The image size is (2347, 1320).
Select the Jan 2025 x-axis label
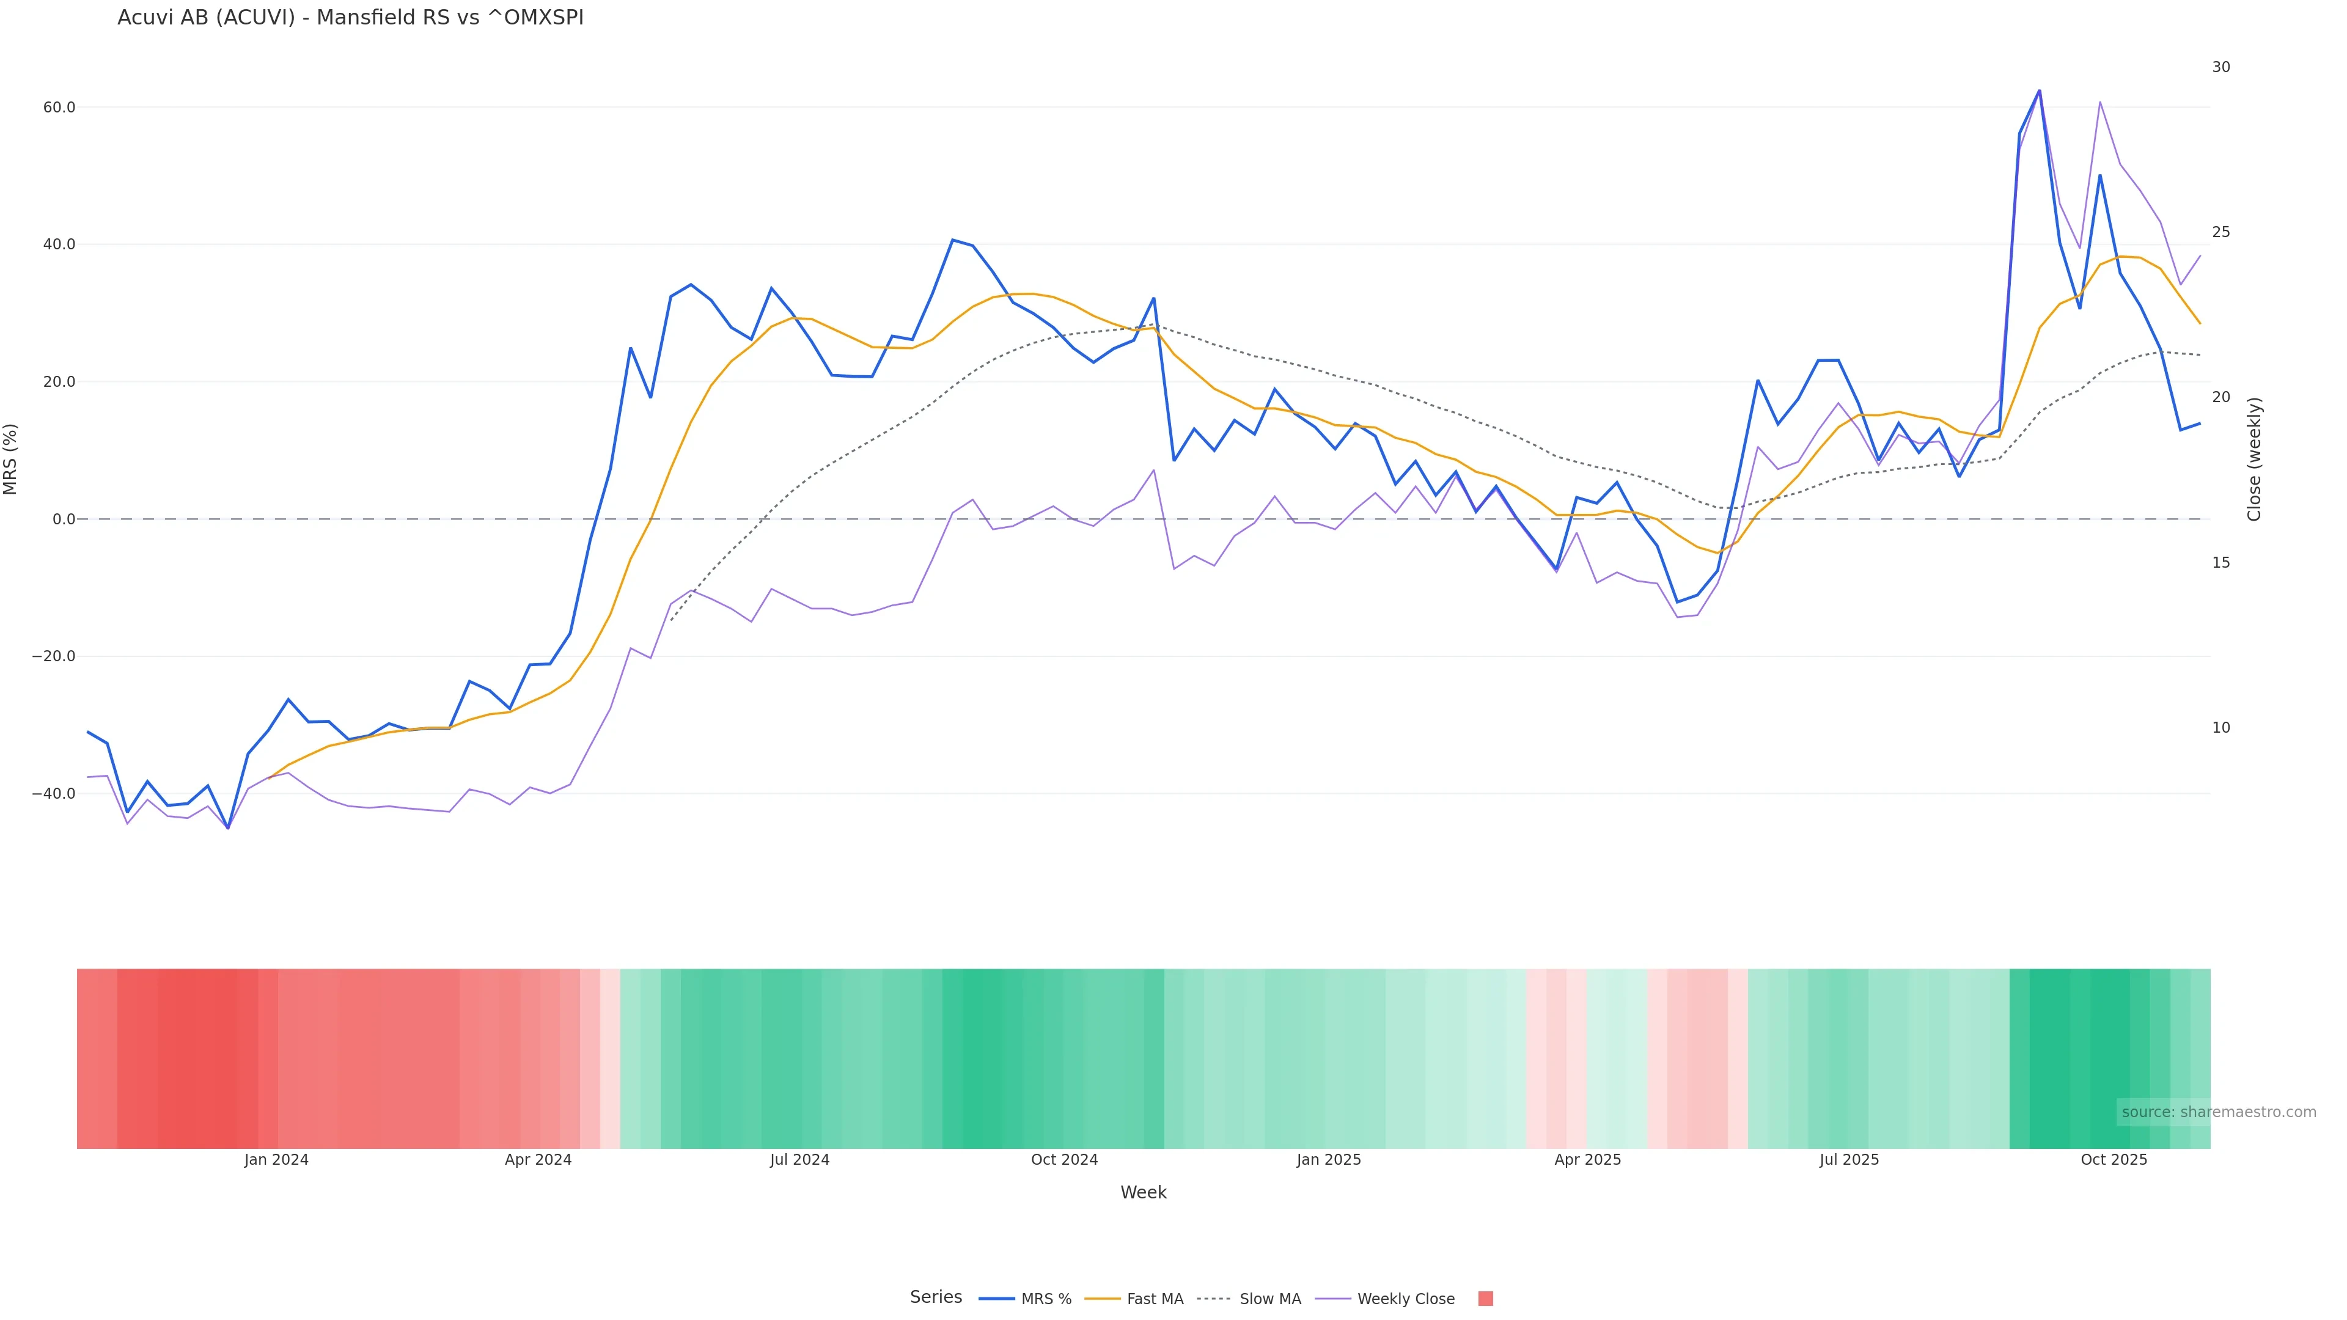[x=1328, y=1160]
